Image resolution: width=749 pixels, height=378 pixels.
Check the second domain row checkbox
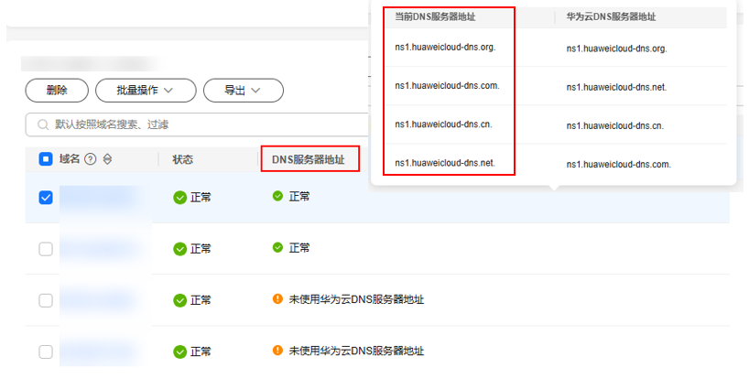pyautogui.click(x=46, y=249)
